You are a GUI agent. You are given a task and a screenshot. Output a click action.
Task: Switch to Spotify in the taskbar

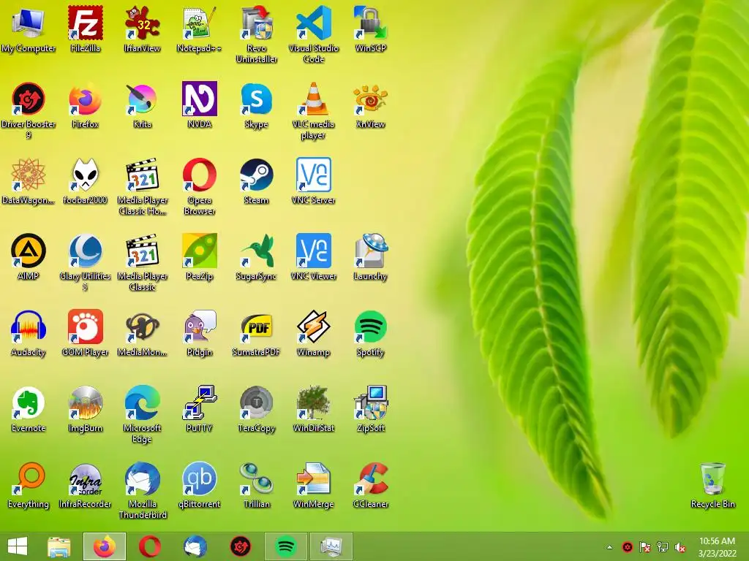point(286,546)
